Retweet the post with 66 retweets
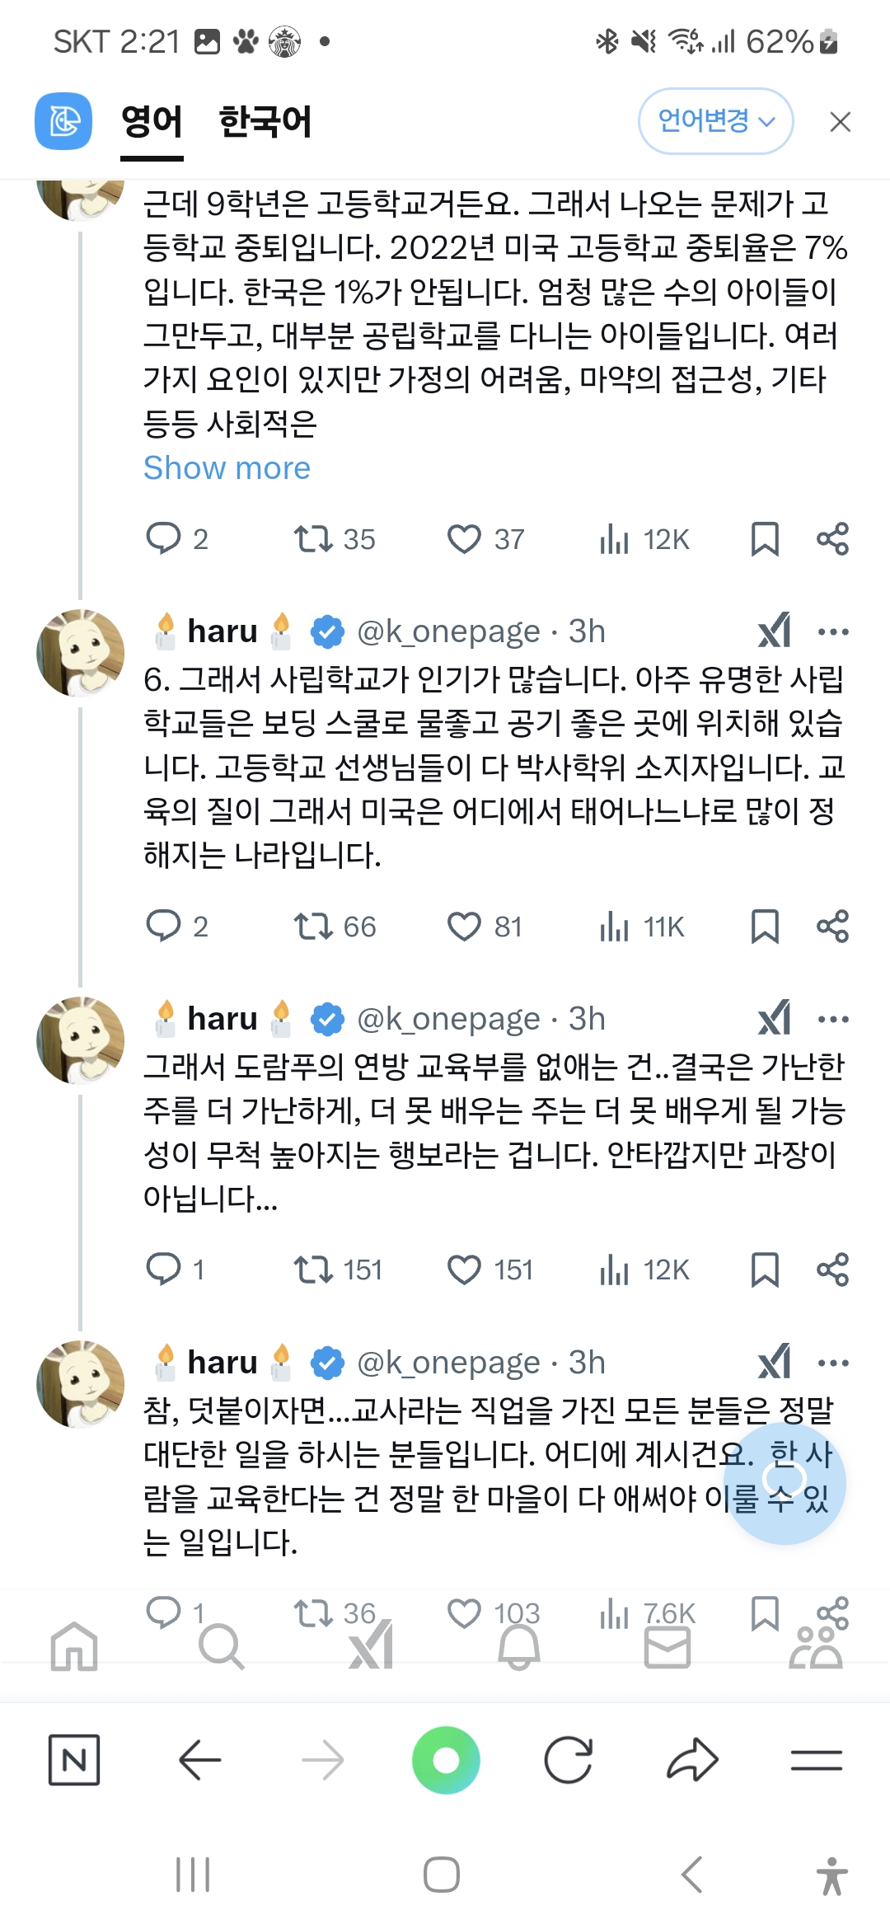The height and width of the screenshot is (1929, 890). click(313, 927)
